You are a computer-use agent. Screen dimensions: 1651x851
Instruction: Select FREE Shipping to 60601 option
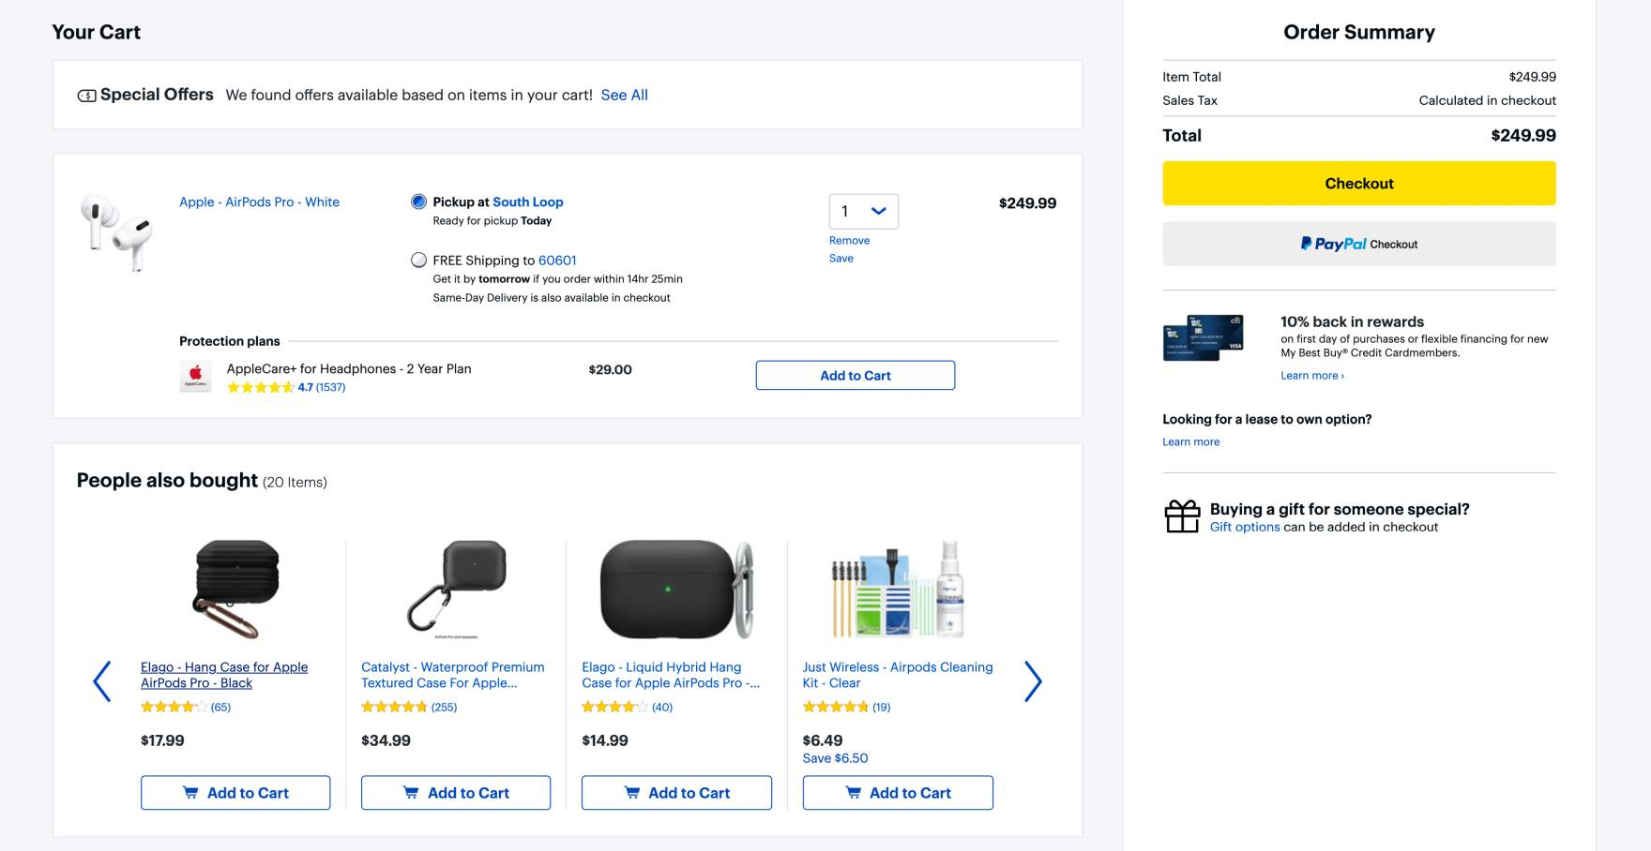point(419,261)
